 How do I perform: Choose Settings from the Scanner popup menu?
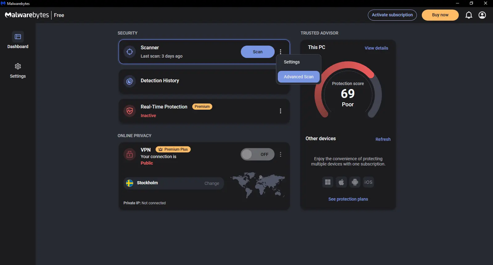(x=298, y=62)
